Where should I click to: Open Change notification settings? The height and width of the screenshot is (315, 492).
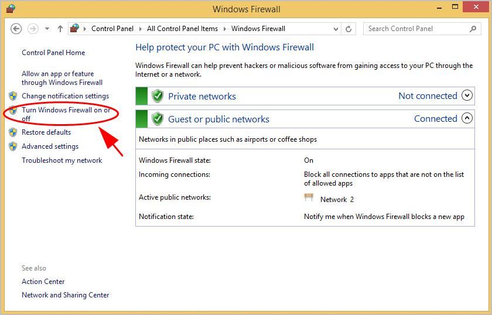tap(65, 96)
